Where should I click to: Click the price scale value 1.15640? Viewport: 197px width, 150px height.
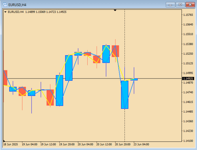[188, 24]
